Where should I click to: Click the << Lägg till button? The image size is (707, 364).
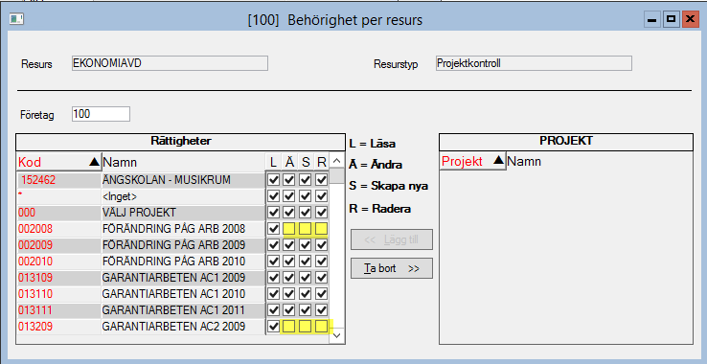coord(392,239)
